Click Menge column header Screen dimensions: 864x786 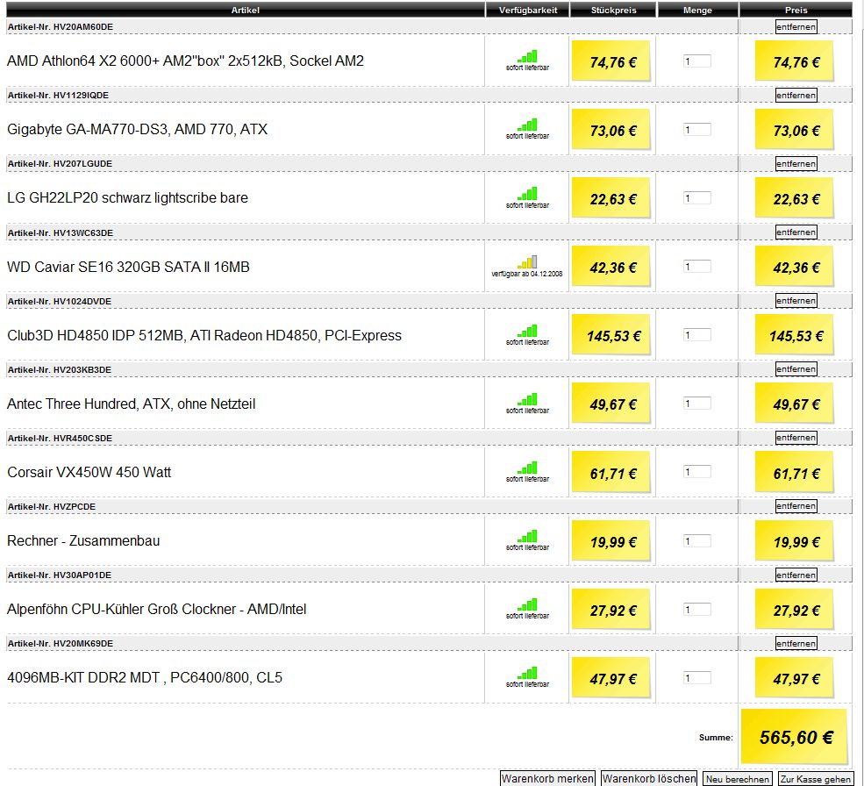[x=697, y=10]
